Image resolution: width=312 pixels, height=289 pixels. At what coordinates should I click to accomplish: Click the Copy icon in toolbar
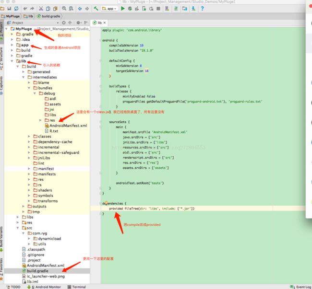pos(48,9)
